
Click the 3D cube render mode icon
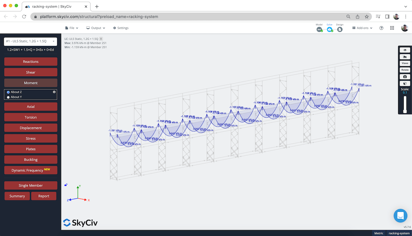(x=404, y=83)
